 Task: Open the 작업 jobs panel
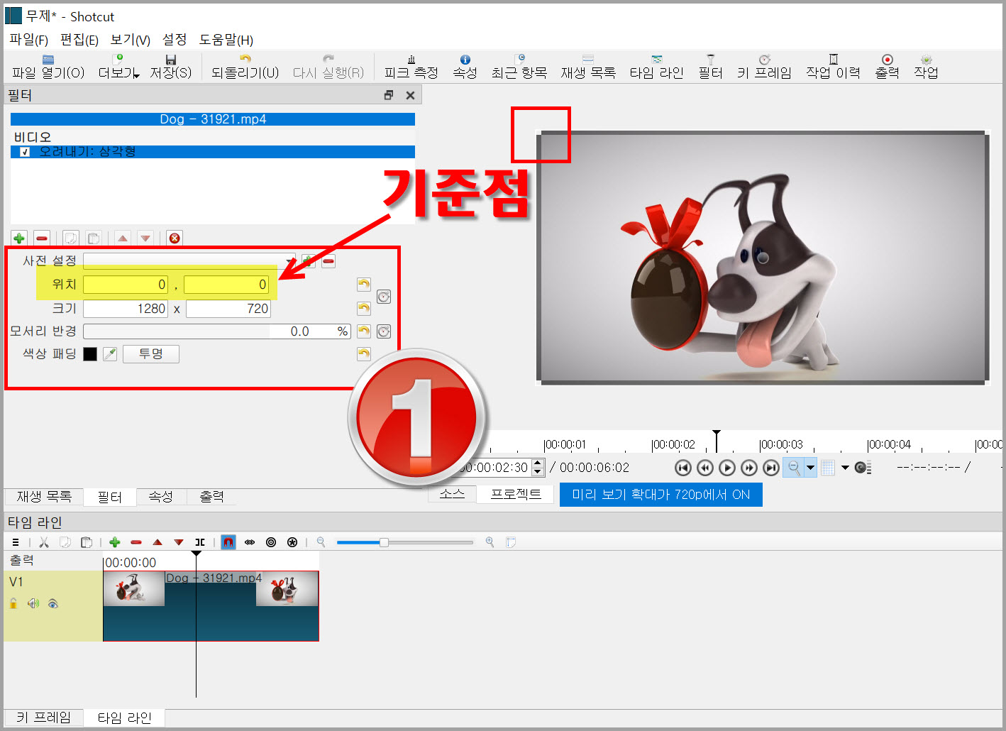coord(926,67)
